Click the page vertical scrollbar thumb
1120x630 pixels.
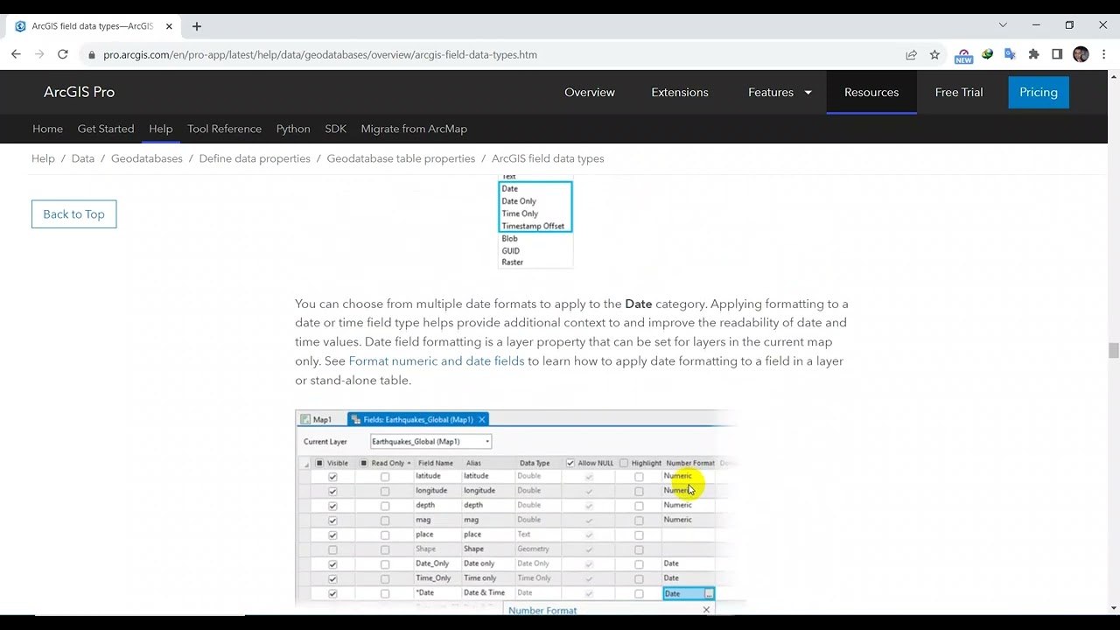(1113, 351)
